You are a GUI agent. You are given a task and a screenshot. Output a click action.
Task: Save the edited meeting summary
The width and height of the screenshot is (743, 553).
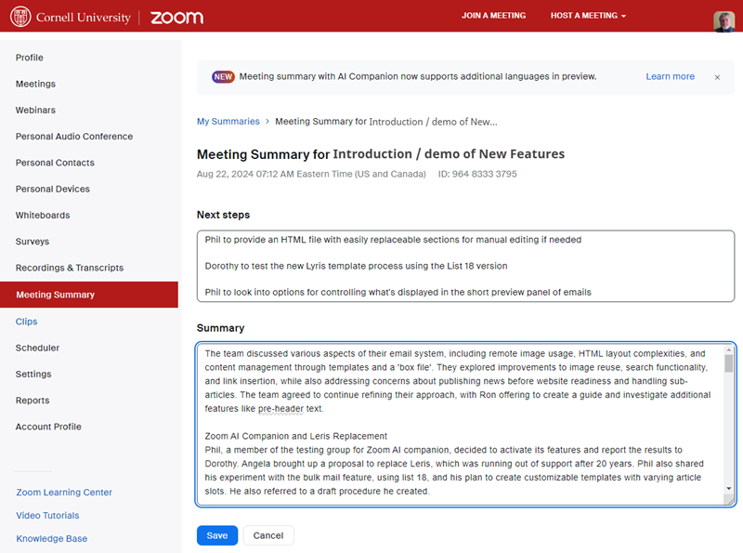pyautogui.click(x=217, y=535)
